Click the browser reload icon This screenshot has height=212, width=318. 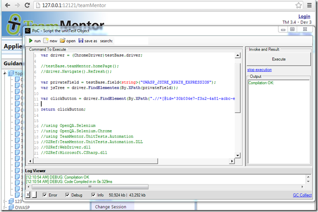coord(28,5)
